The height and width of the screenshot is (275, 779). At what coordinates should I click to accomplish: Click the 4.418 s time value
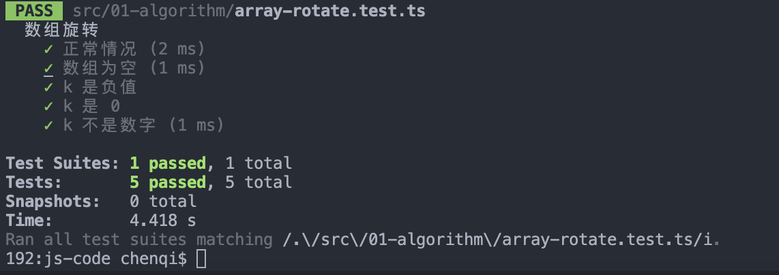pos(162,221)
